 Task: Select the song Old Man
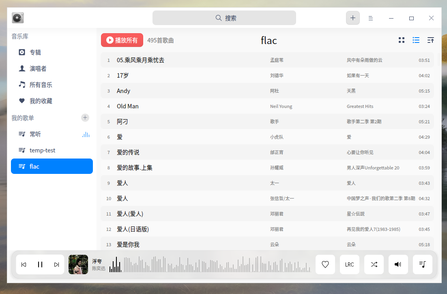(x=127, y=106)
